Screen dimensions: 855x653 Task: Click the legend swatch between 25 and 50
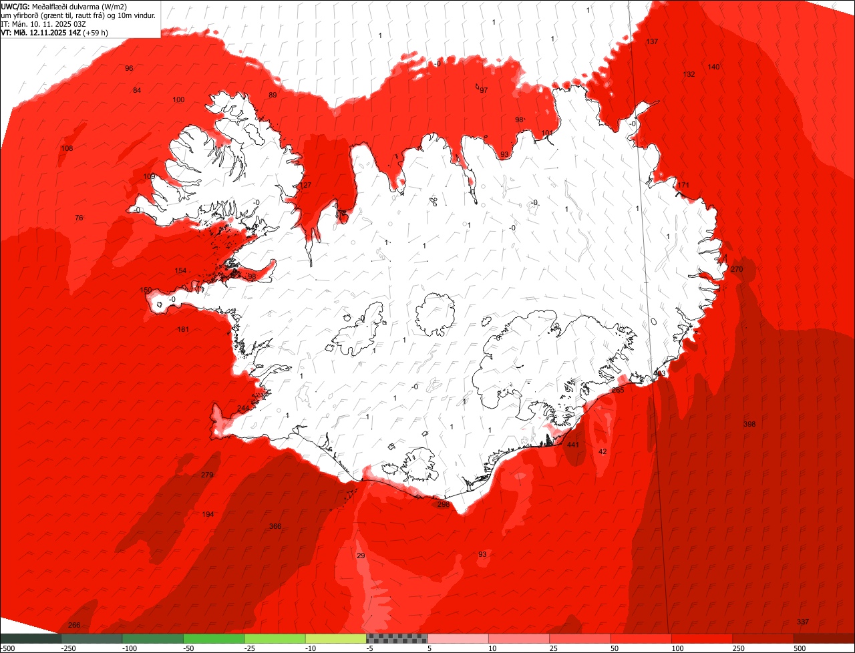(x=580, y=638)
